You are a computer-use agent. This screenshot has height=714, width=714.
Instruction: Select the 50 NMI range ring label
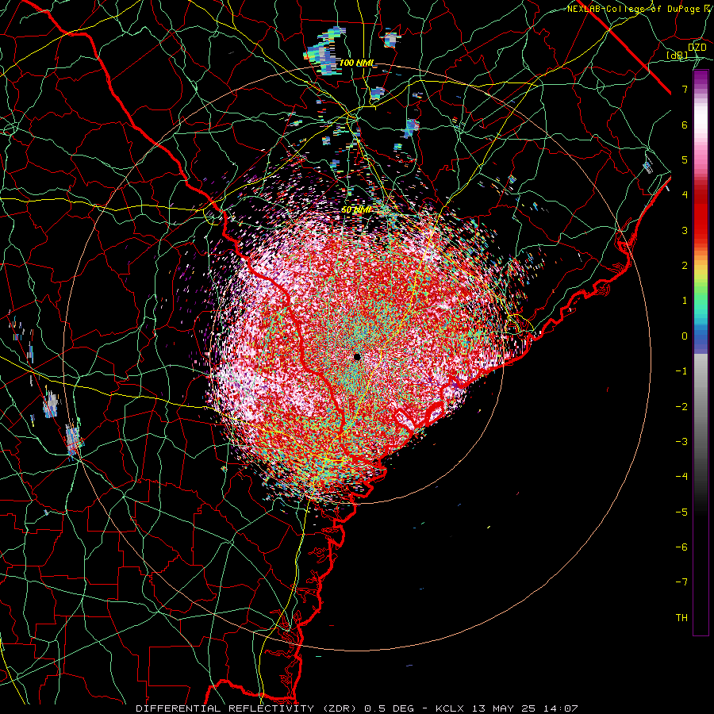tap(356, 210)
